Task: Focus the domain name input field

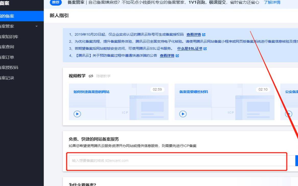Action: [x=178, y=160]
